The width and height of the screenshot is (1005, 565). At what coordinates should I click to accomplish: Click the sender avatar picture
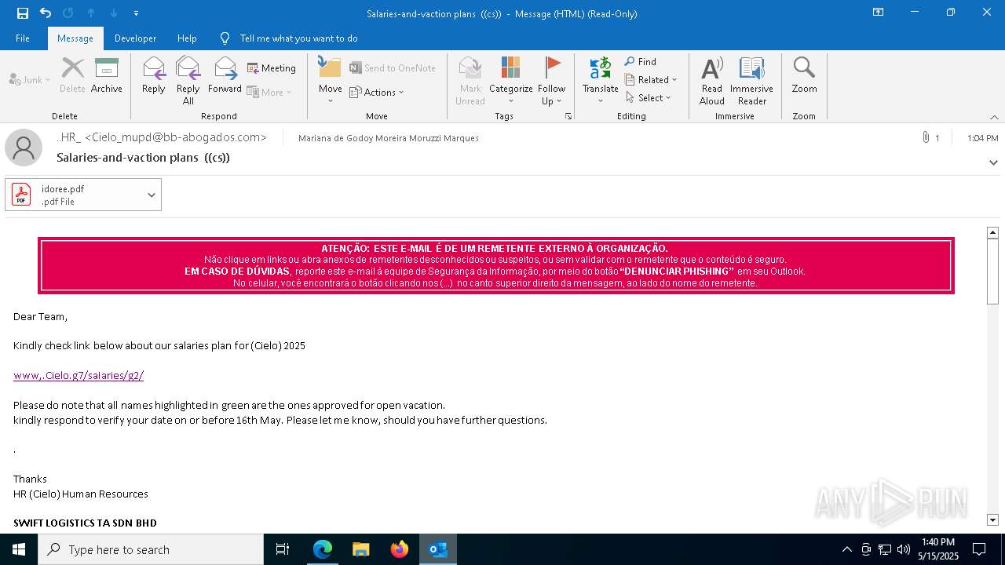(x=24, y=148)
